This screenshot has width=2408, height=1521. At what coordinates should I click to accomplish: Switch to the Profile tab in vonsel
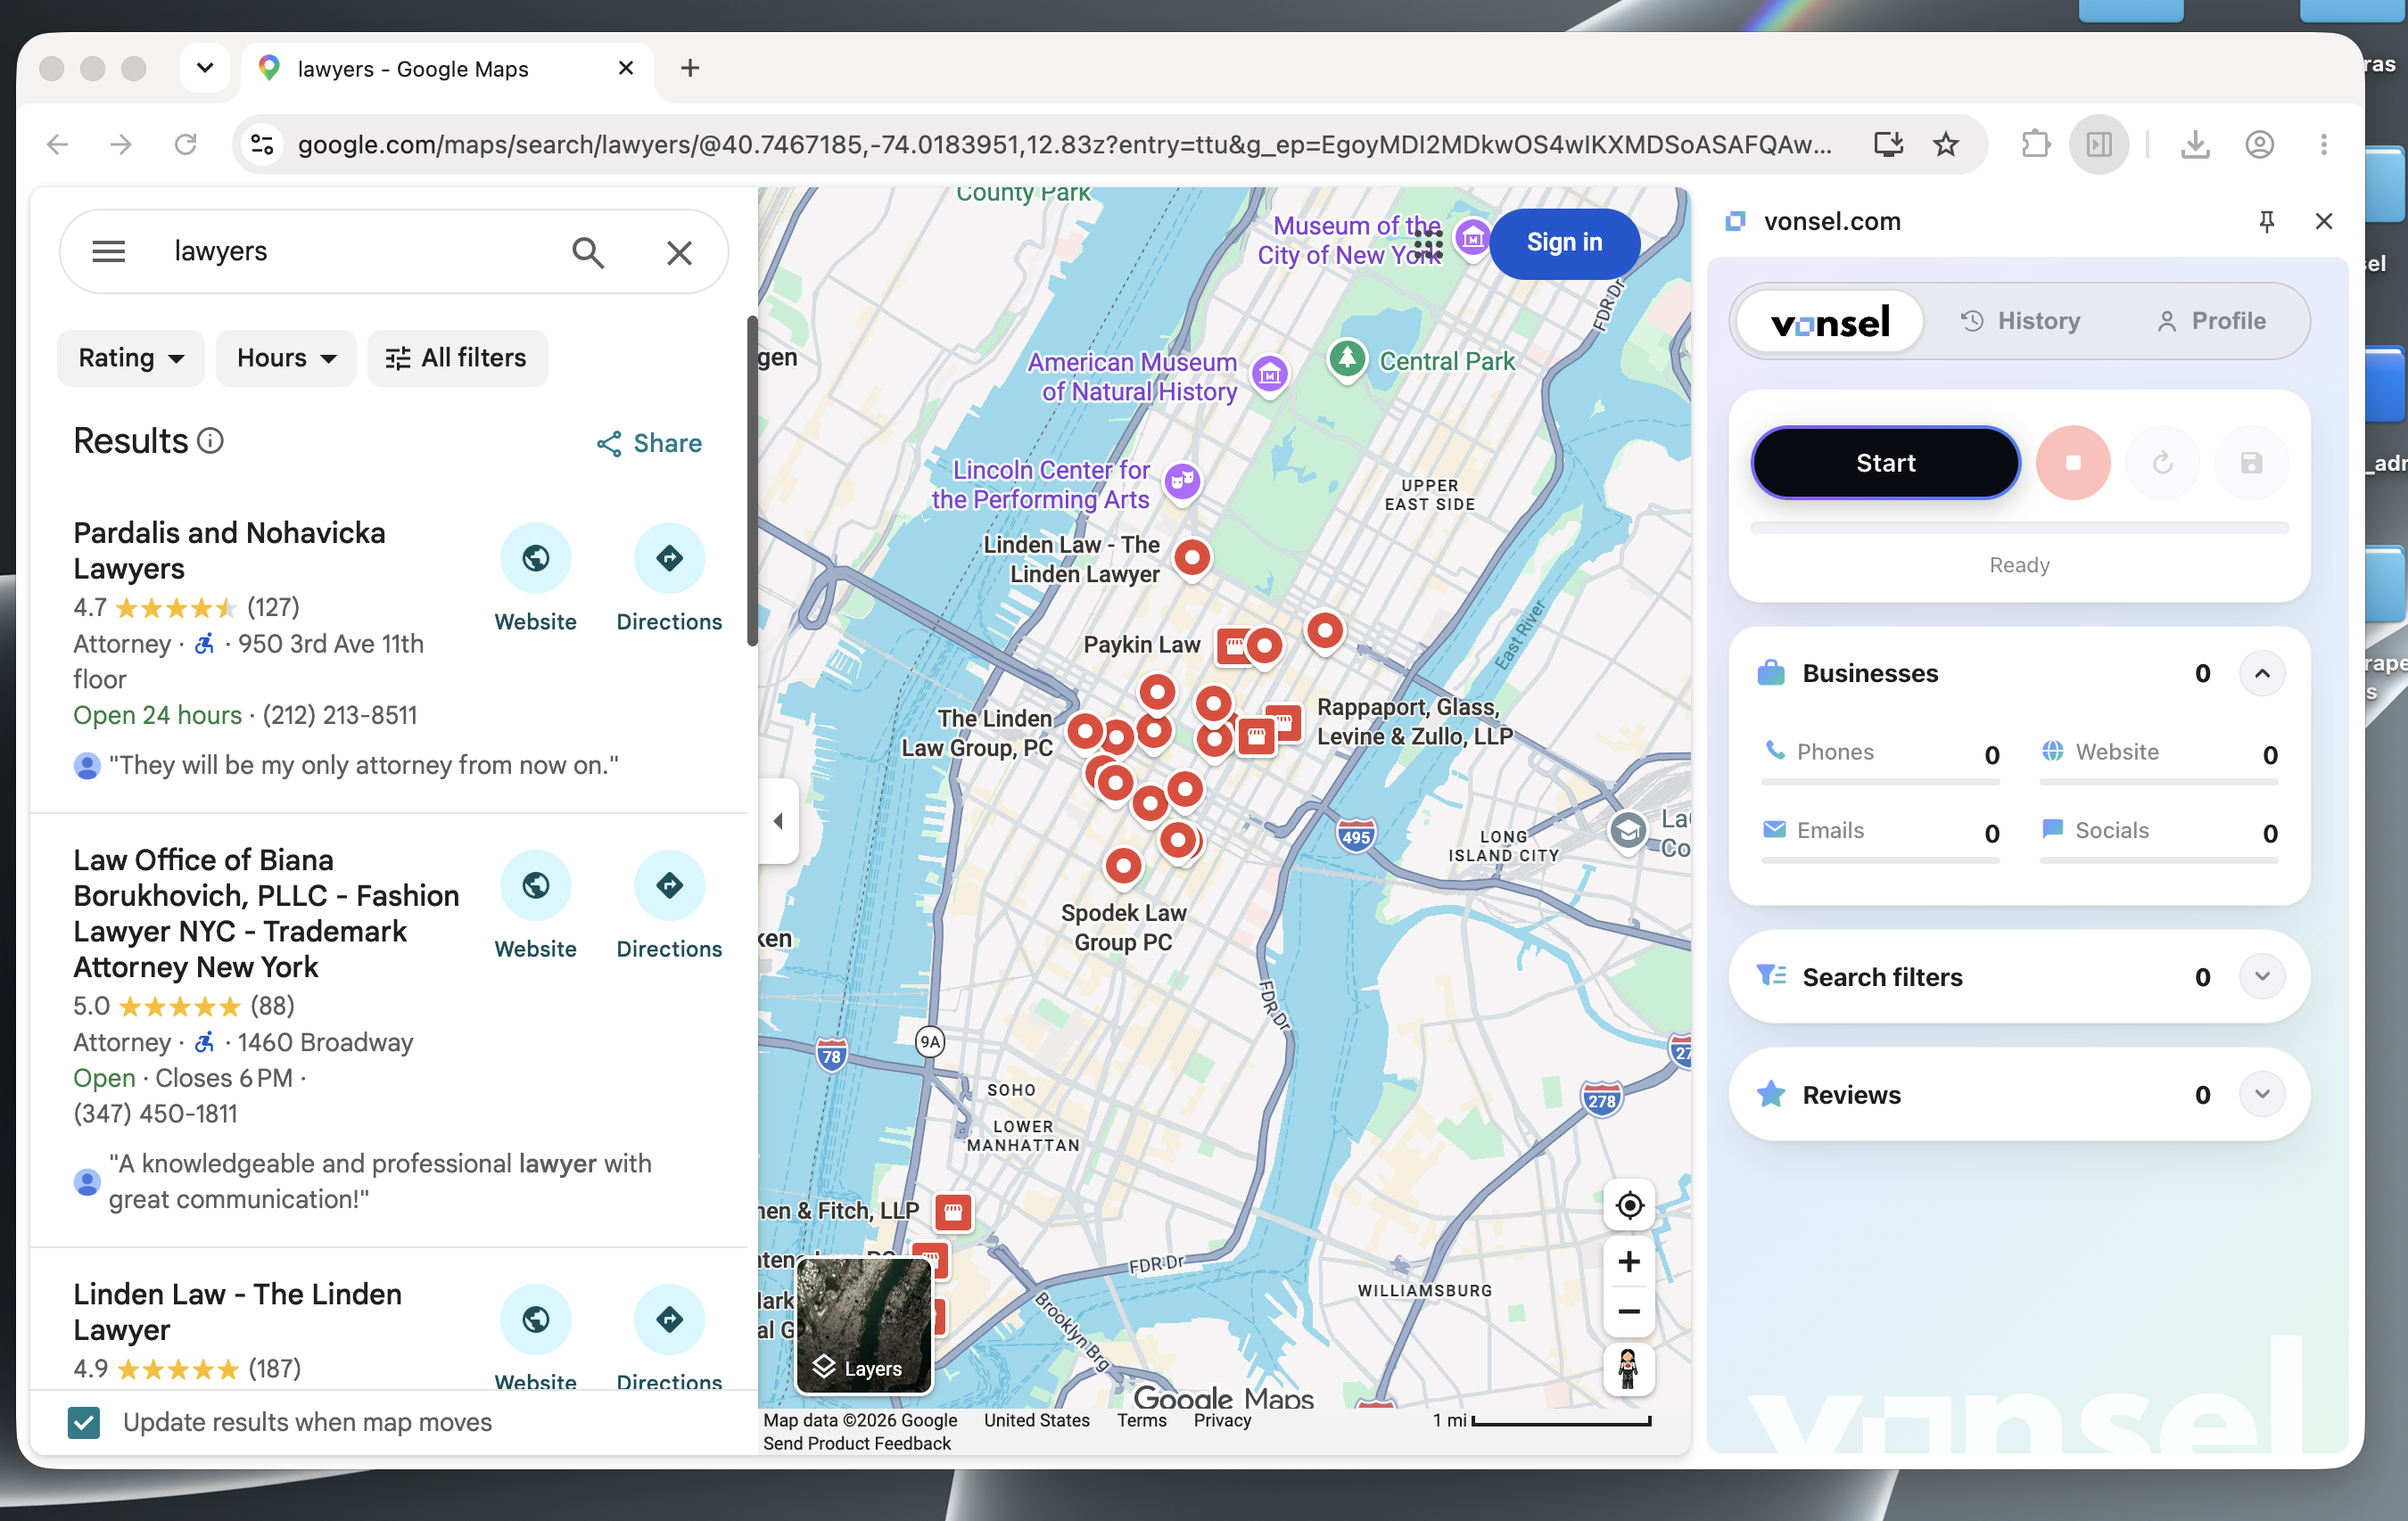click(x=2210, y=321)
